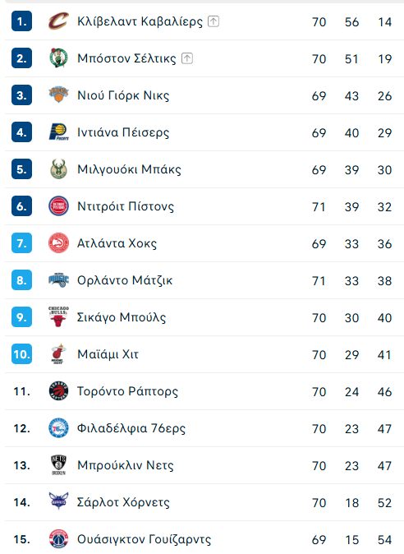The width and height of the screenshot is (404, 554).
Task: Click the Miami Heat logo
Action: pyautogui.click(x=58, y=353)
